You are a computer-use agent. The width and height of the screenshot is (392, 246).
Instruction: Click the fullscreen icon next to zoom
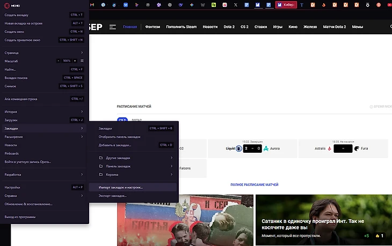tap(82, 61)
